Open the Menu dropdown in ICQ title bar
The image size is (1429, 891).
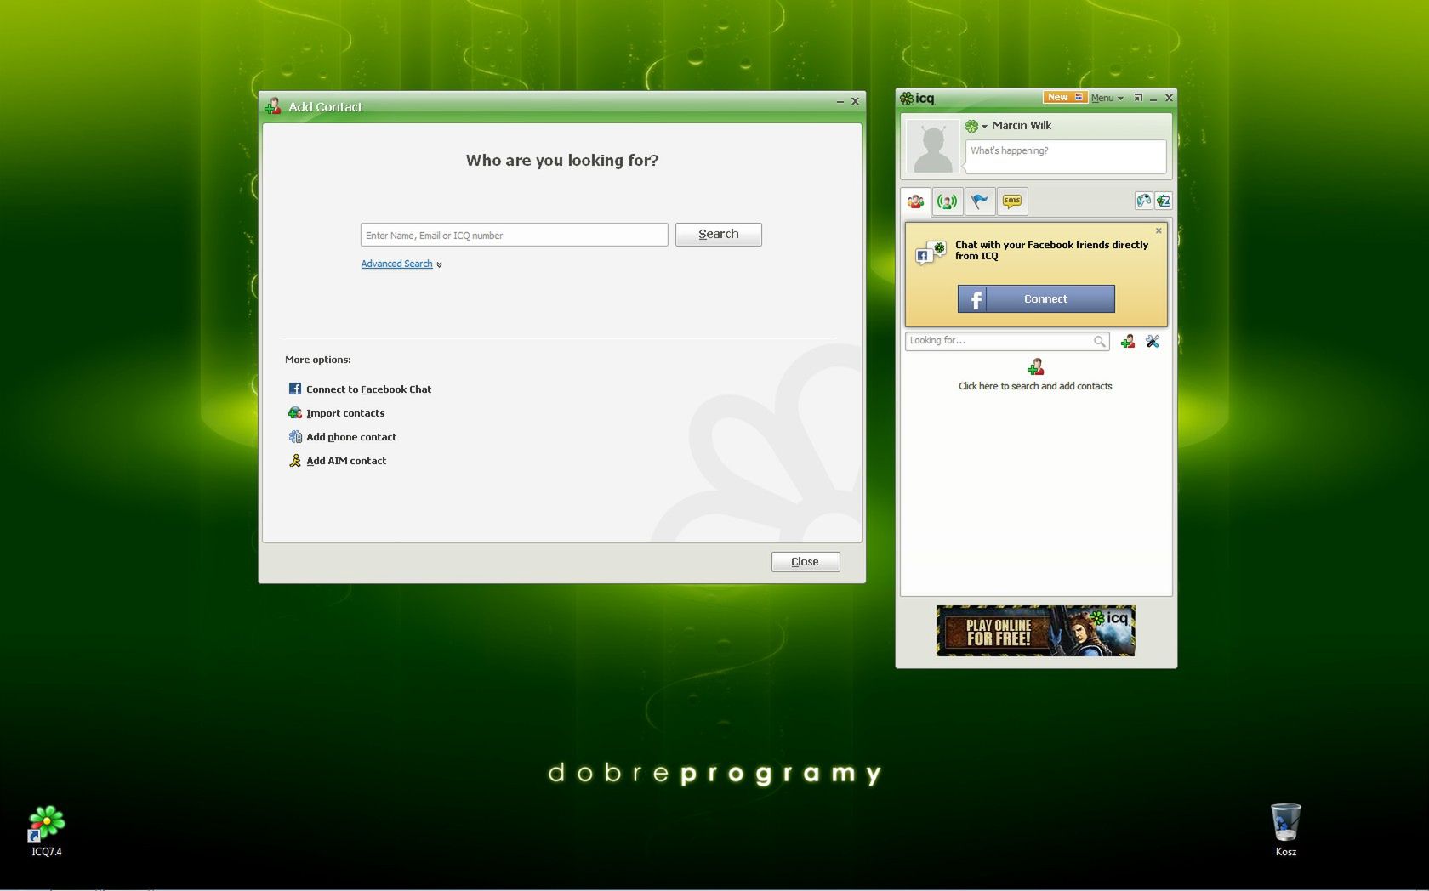(1107, 98)
